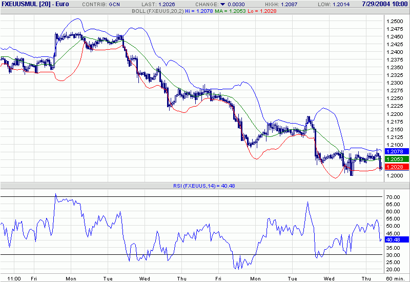The image size is (410, 282).
Task: Click the green 1.2053 moving average tag
Action: tap(397, 159)
